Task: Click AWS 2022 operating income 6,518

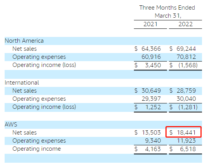Action: tap(188, 149)
